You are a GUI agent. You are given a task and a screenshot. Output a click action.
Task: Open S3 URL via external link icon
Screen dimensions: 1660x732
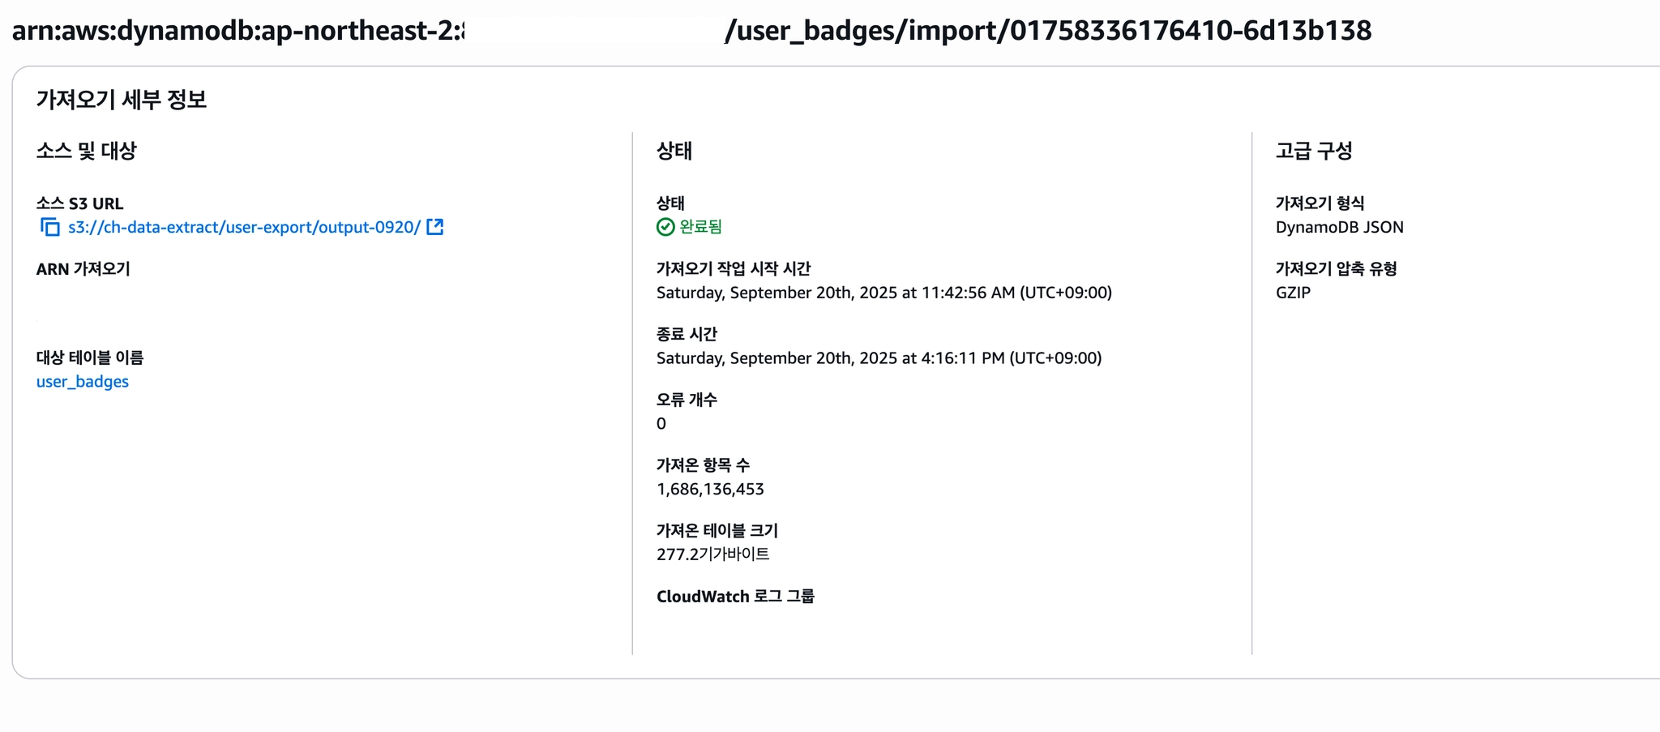(435, 227)
